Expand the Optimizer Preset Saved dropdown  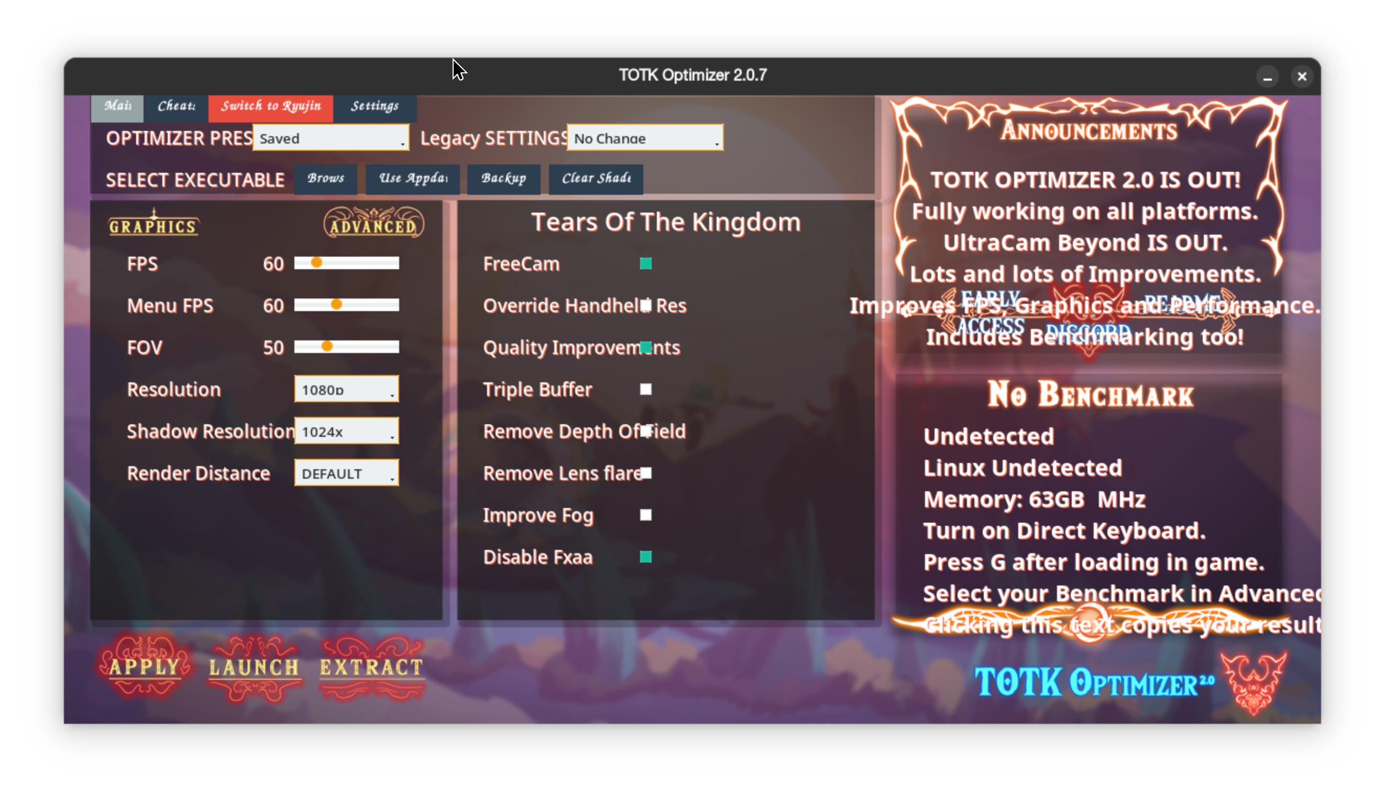click(331, 138)
